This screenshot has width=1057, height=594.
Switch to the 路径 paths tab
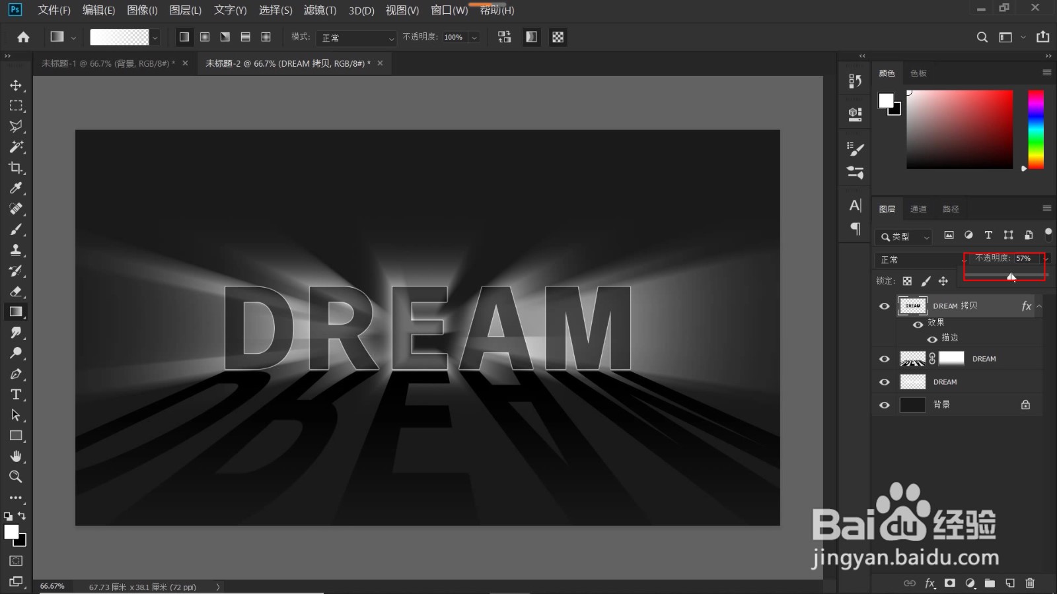pos(951,209)
